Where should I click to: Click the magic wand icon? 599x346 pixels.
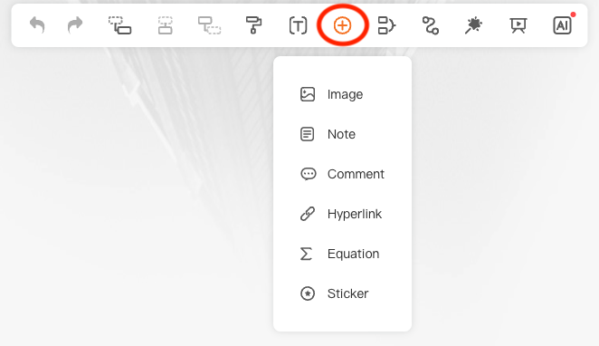click(474, 25)
